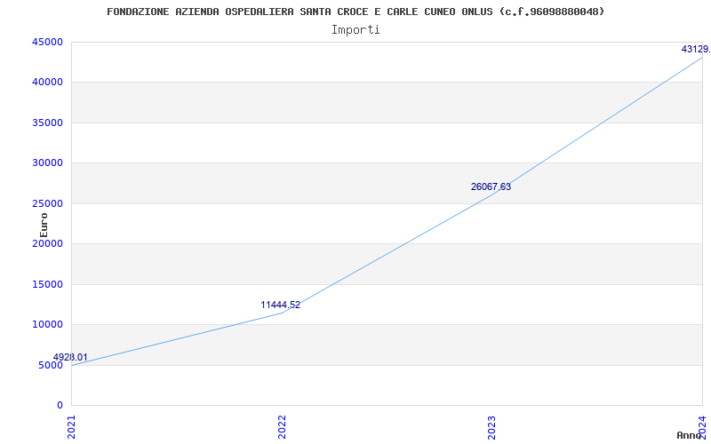The width and height of the screenshot is (711, 444).
Task: Click the 2022 x-axis label
Action: click(282, 427)
